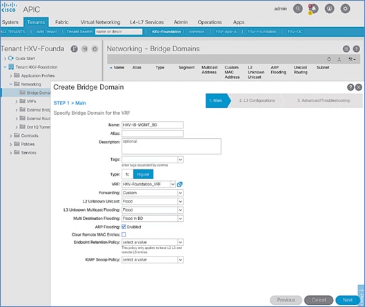Open the user profile icon in header

(329, 9)
